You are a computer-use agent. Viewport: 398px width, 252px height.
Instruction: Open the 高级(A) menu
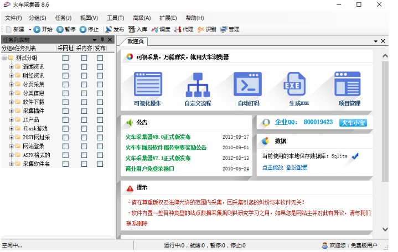(142, 18)
